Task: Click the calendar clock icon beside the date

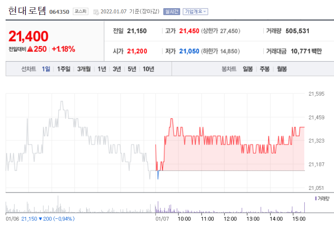Action: [96, 12]
